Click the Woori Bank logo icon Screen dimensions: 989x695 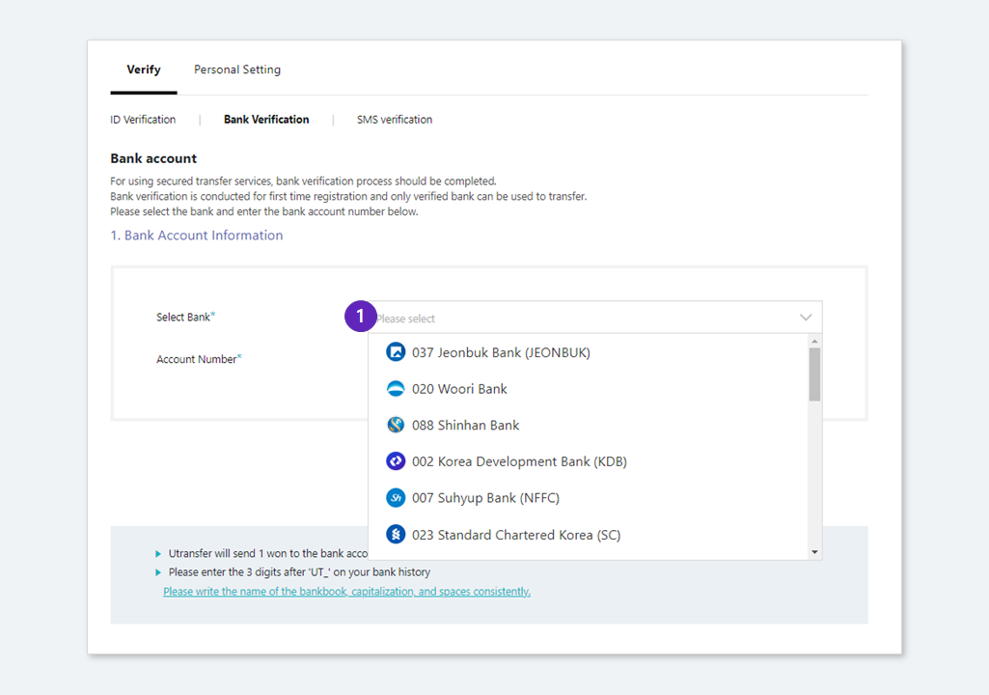(396, 388)
